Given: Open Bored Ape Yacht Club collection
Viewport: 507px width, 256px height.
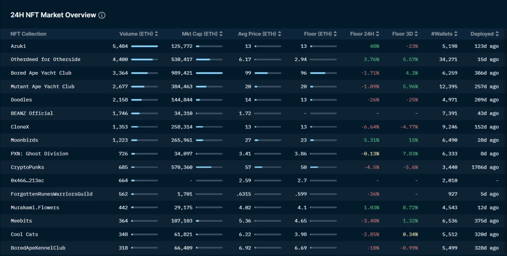Looking at the screenshot, I should coord(41,73).
